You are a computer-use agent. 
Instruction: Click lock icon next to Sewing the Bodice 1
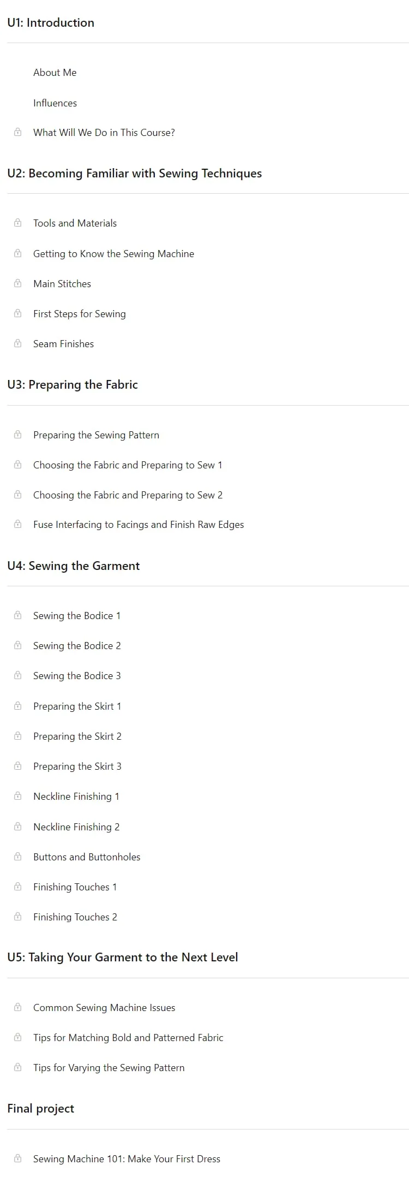coord(17,615)
